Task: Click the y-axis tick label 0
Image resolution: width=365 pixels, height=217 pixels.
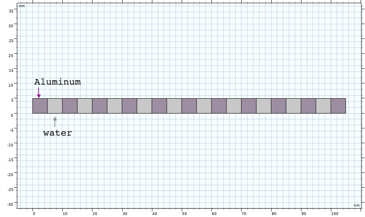Action: coord(12,115)
